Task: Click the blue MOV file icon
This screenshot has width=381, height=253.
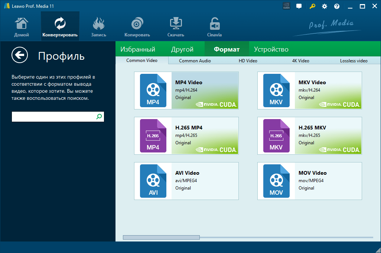Action: tap(276, 181)
